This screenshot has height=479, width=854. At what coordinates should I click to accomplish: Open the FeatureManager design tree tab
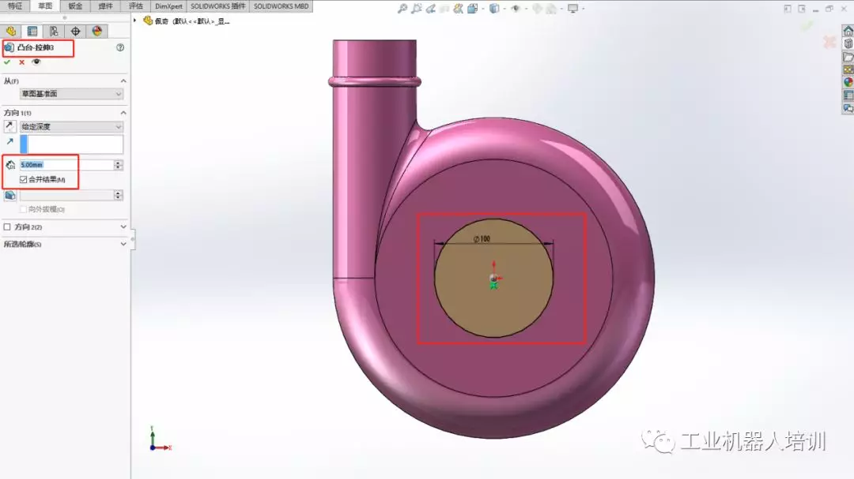click(11, 31)
